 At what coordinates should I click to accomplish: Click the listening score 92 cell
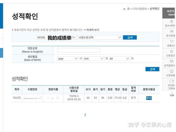pos(95,98)
